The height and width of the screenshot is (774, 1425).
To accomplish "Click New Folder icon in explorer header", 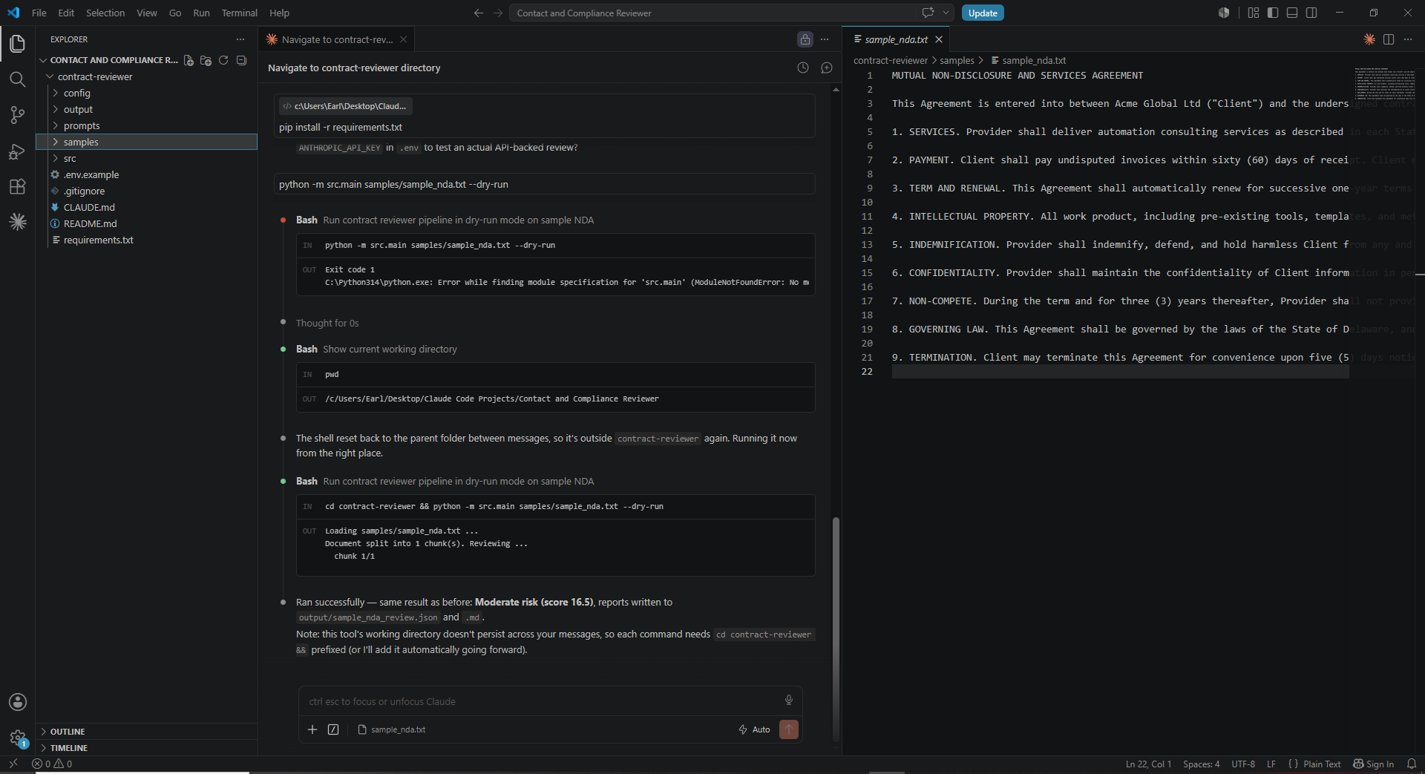I will click(206, 60).
